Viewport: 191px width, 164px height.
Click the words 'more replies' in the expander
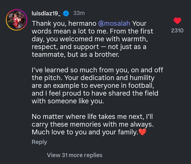point(85,155)
